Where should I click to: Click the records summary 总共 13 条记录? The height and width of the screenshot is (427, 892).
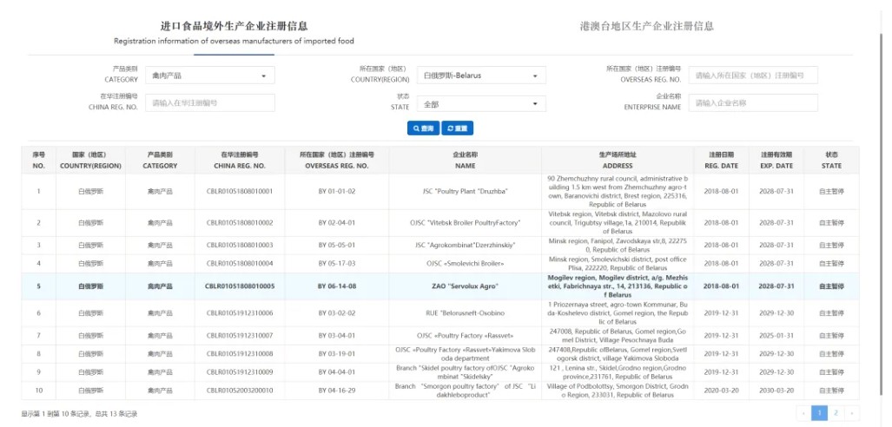(x=118, y=414)
